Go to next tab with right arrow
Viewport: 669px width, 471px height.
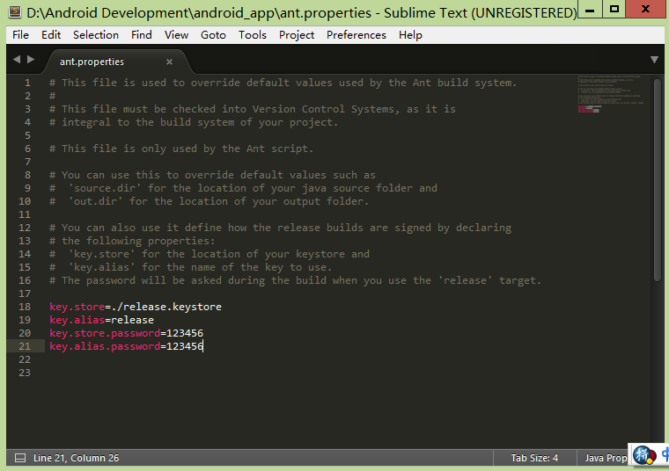31,59
